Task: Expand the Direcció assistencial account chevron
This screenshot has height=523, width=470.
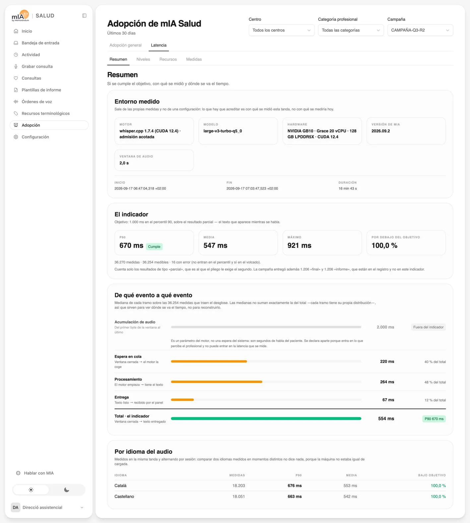Action: pyautogui.click(x=82, y=507)
